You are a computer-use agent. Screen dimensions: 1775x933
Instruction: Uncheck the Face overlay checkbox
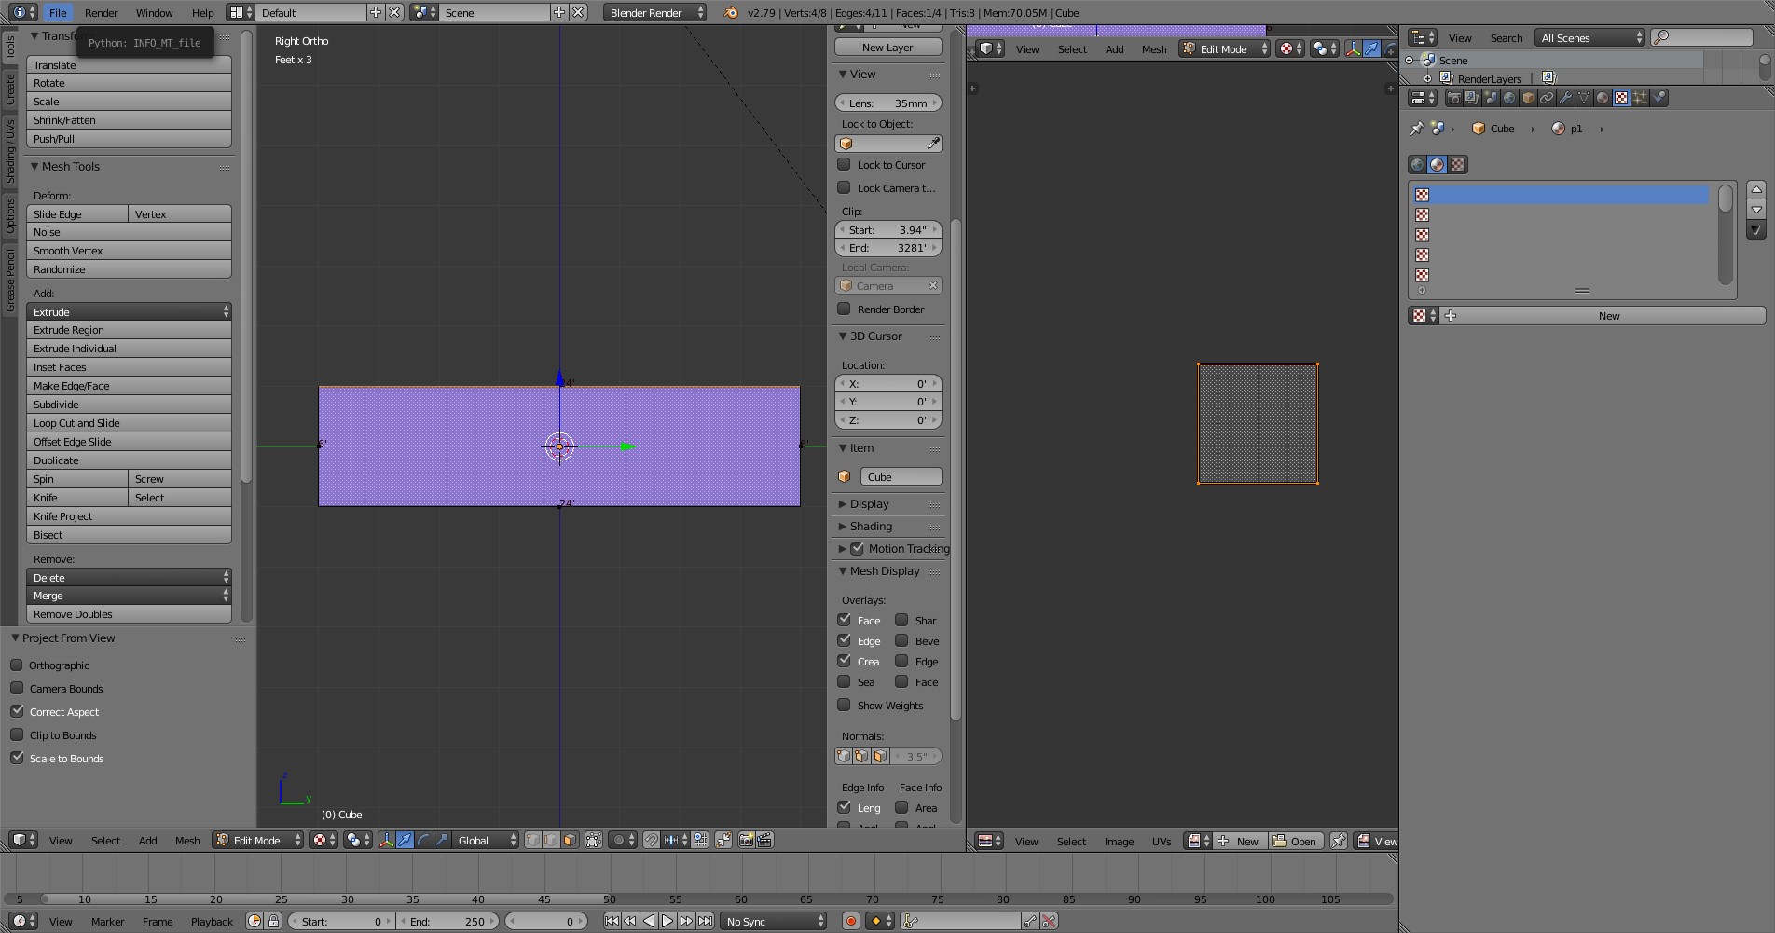845,620
